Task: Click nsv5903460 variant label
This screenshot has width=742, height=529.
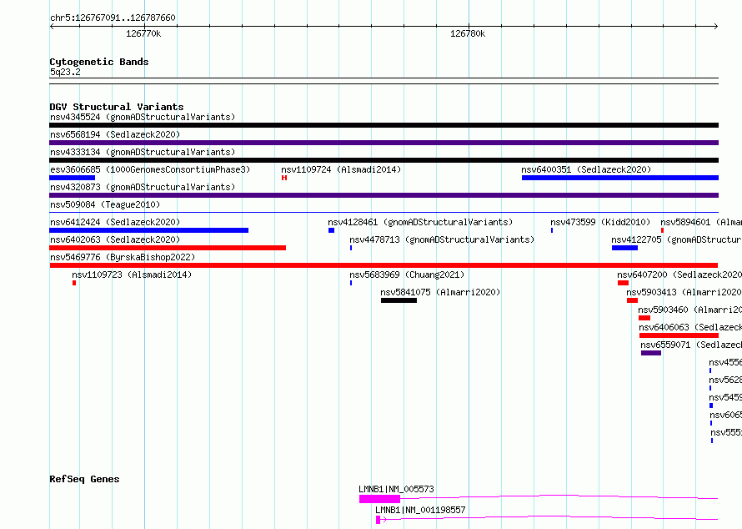Action: (x=690, y=310)
